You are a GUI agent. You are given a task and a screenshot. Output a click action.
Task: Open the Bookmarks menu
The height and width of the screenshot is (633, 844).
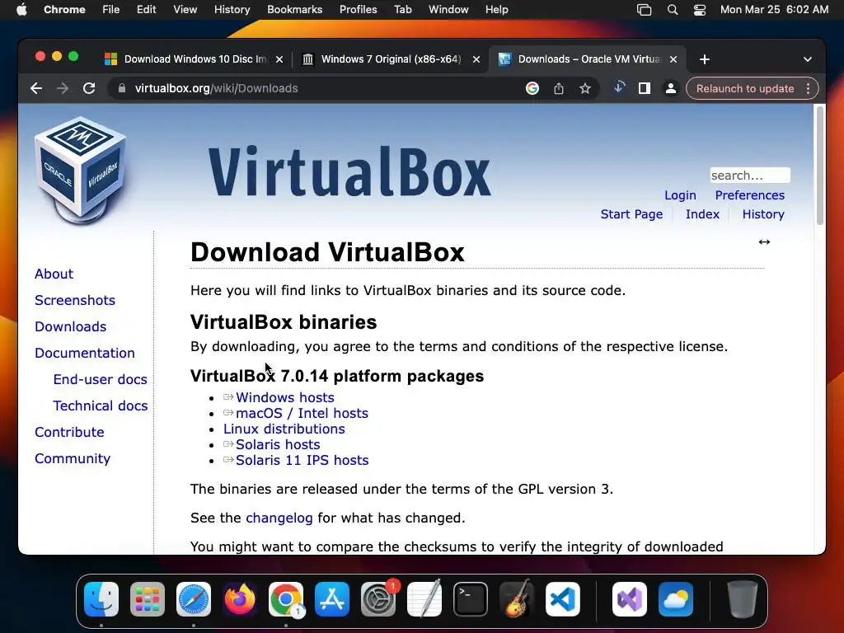point(295,10)
